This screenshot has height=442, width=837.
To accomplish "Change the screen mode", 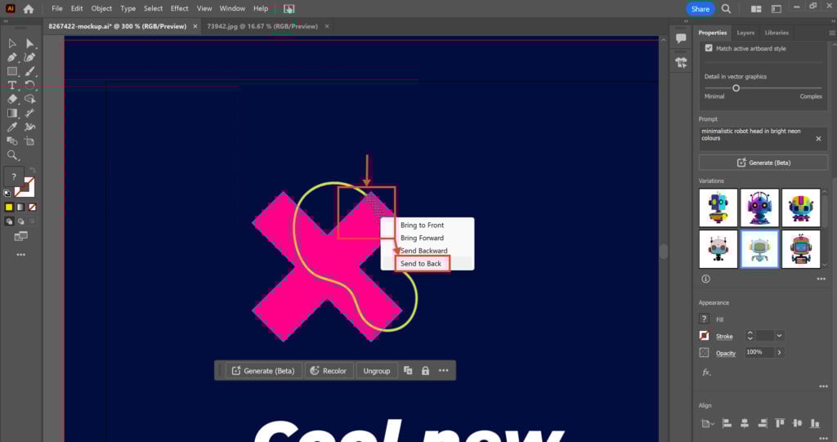I will click(20, 236).
